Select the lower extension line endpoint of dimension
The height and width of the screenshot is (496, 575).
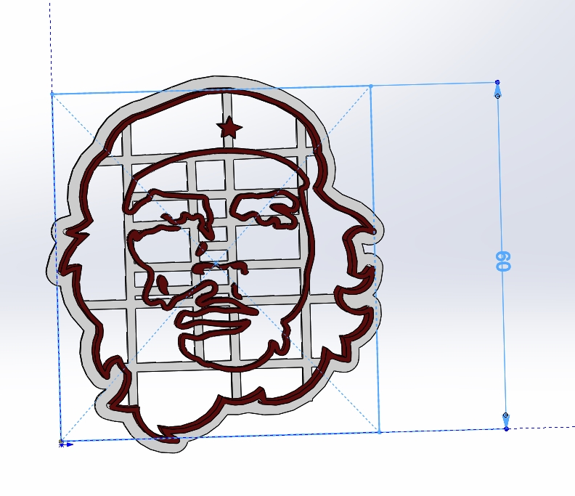[x=507, y=429]
